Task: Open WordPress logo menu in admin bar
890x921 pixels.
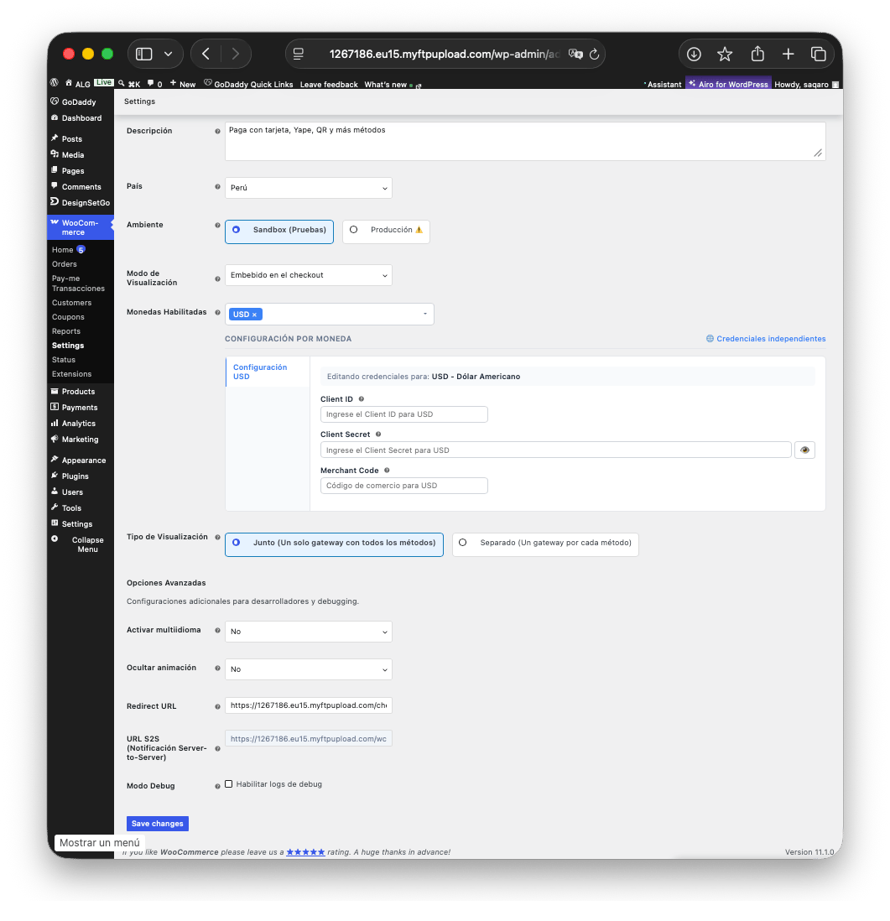Action: (54, 83)
